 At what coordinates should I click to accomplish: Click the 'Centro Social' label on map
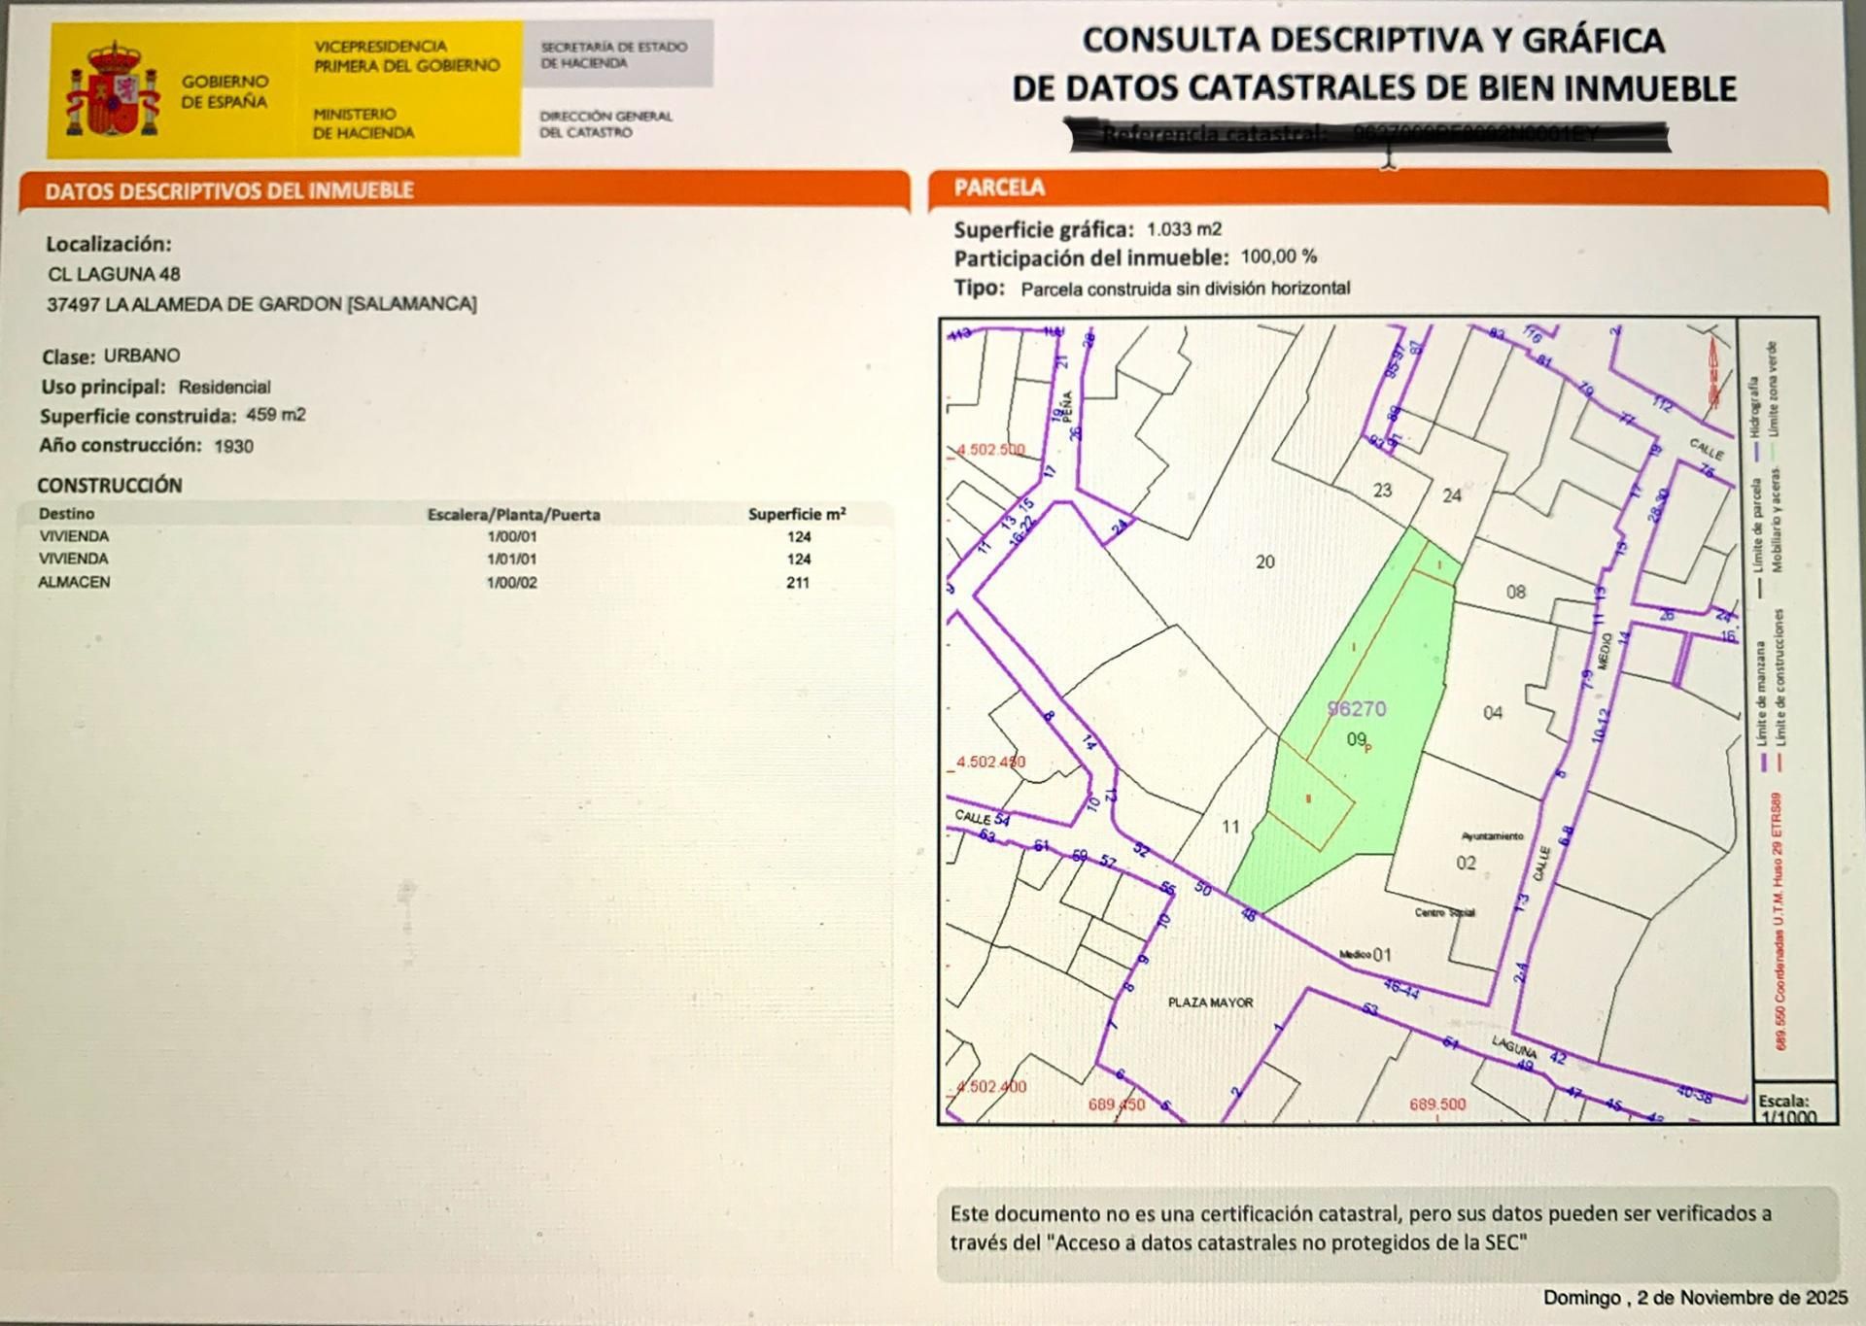[1444, 913]
